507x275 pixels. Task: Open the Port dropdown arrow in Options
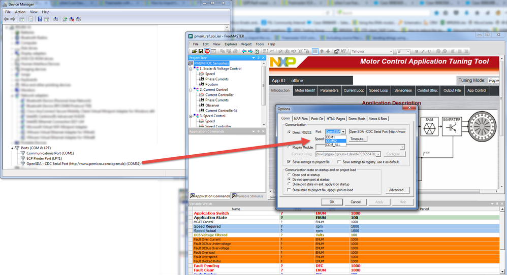tap(343, 132)
